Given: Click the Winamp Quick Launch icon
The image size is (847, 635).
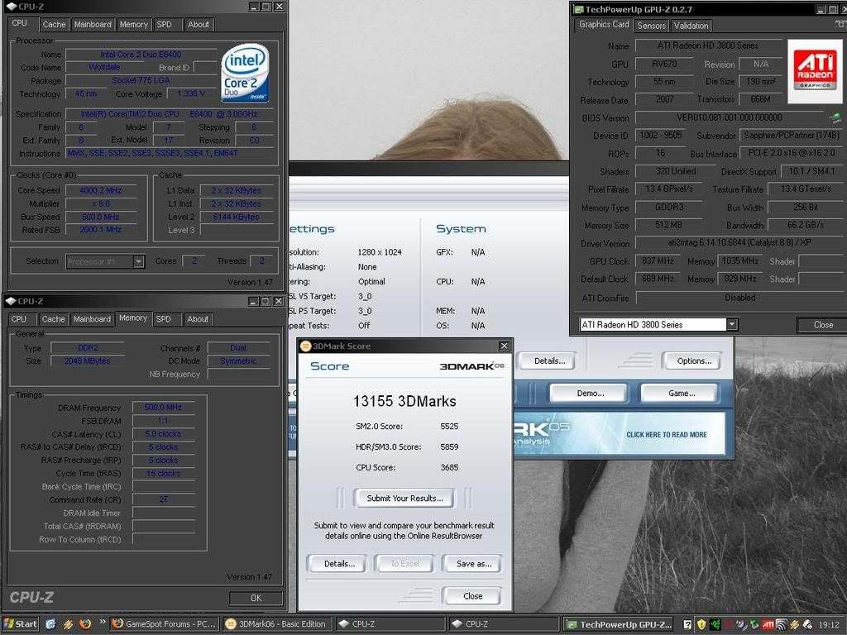Looking at the screenshot, I should 68,624.
